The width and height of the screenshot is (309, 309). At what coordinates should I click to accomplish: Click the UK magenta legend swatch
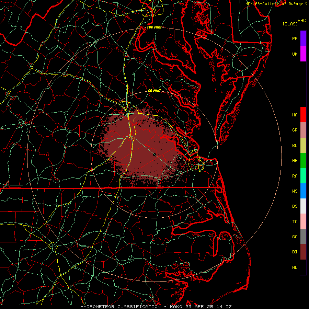click(x=303, y=54)
